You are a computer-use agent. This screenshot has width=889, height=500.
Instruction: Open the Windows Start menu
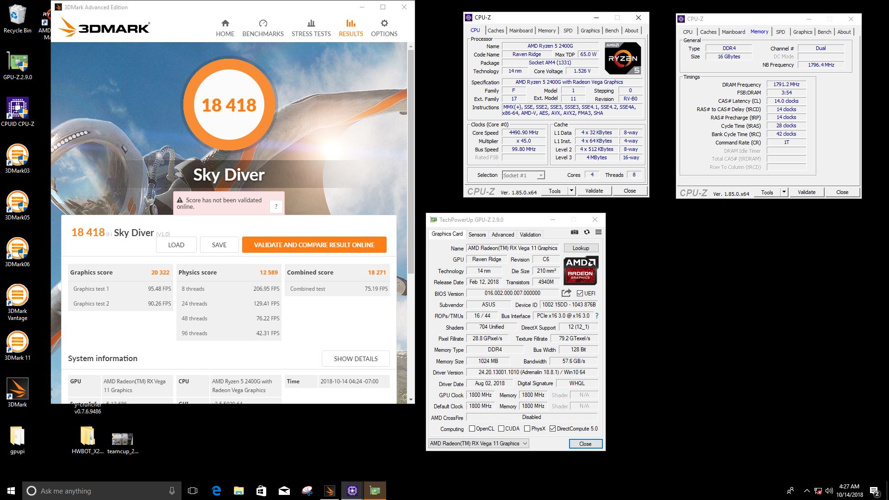[11, 491]
